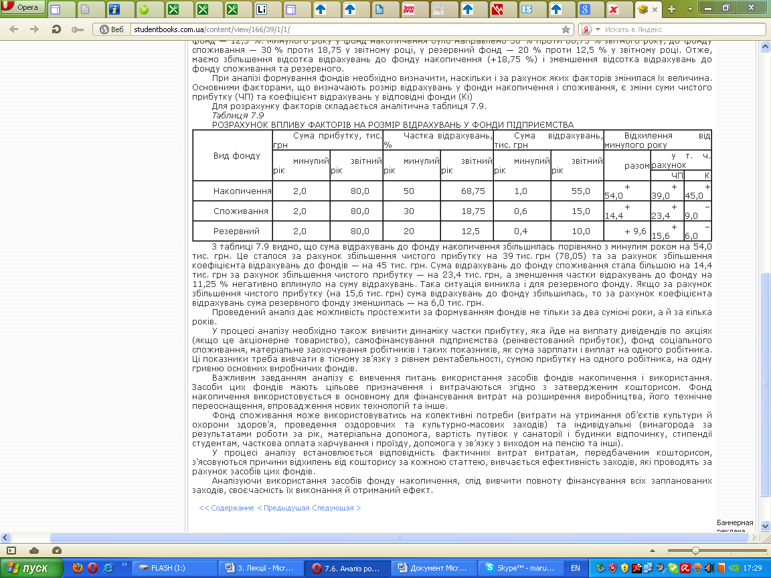Click the 'Накопичення' table row label
The height and width of the screenshot is (578, 771).
(242, 191)
